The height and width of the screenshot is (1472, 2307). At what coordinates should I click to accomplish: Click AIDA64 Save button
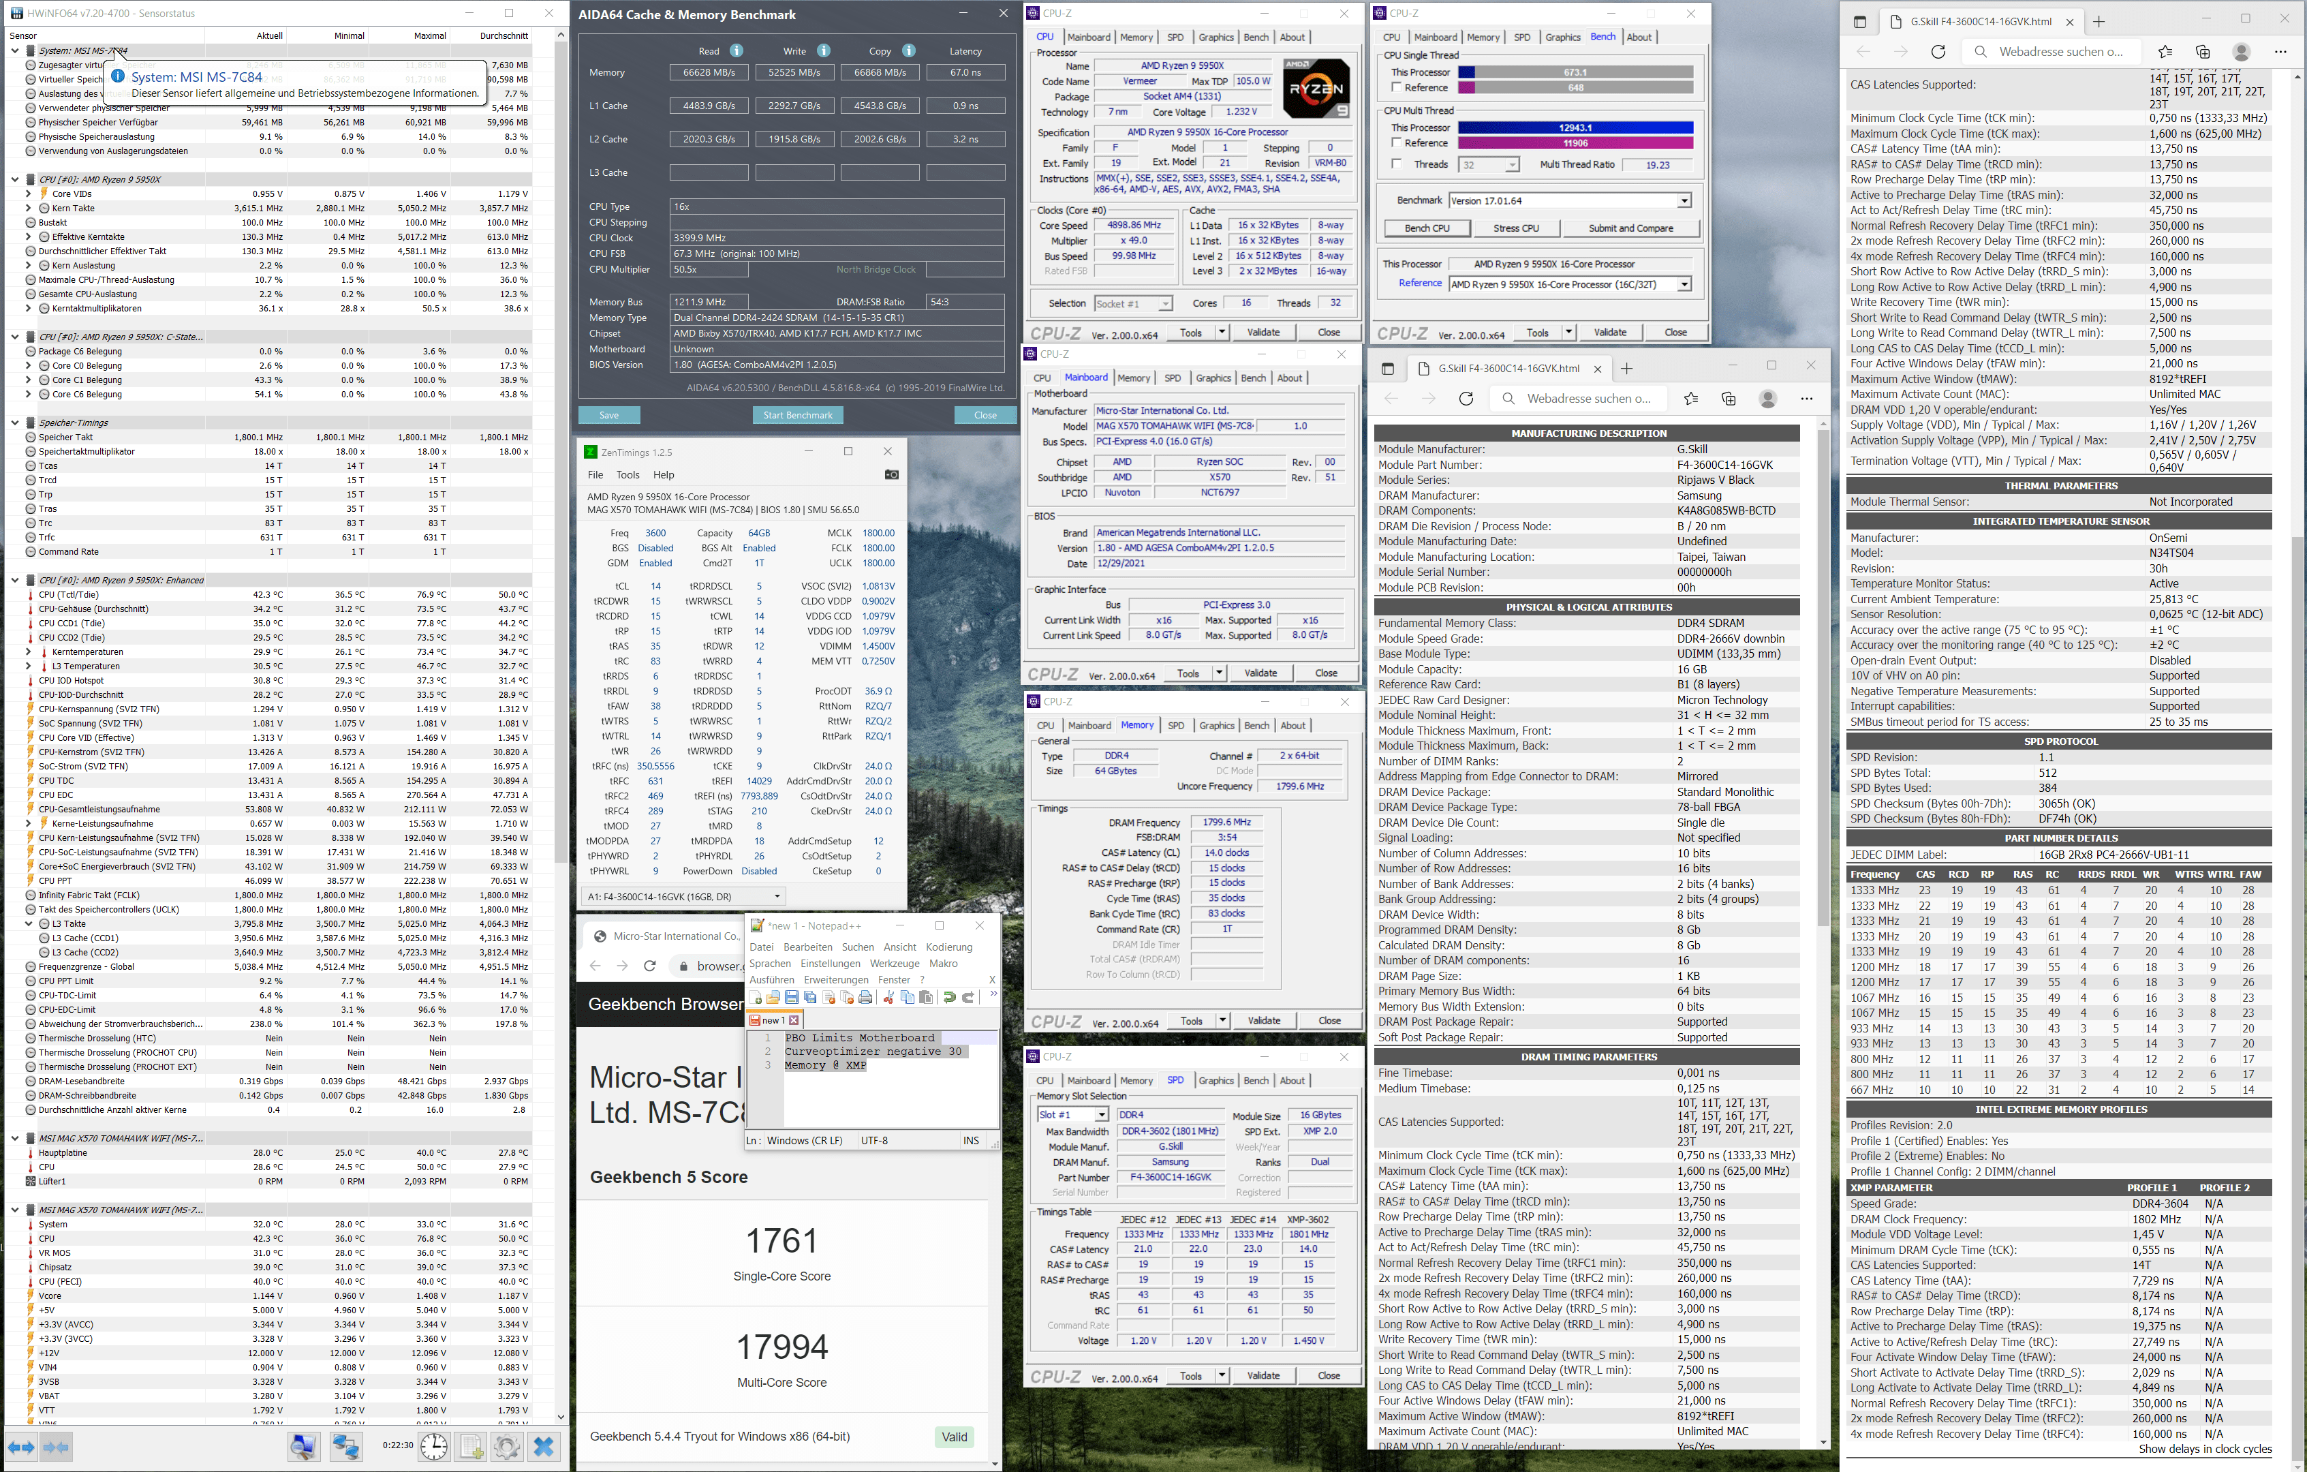pos(608,415)
